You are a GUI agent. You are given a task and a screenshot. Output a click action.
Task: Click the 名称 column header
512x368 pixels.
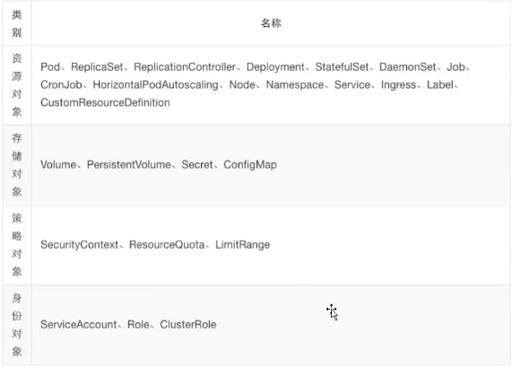tap(271, 23)
